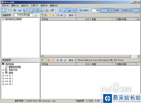Select 我的电脑 in local tree
This screenshot has height=103, width=141.
pos(10,64)
